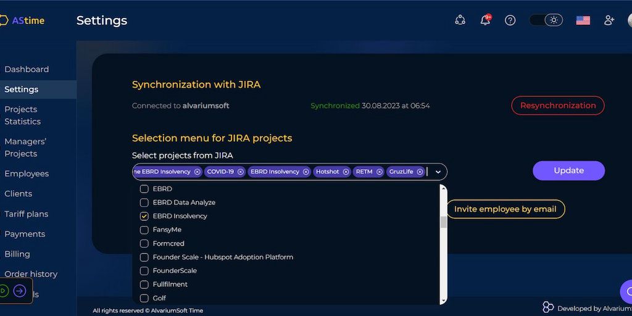Screen dimensions: 632x316
Task: Click the GruzLife tag label
Action: click(401, 172)
